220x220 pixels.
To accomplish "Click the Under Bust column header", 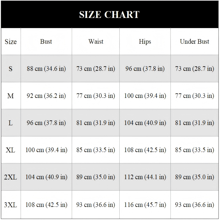I will [x=194, y=42].
